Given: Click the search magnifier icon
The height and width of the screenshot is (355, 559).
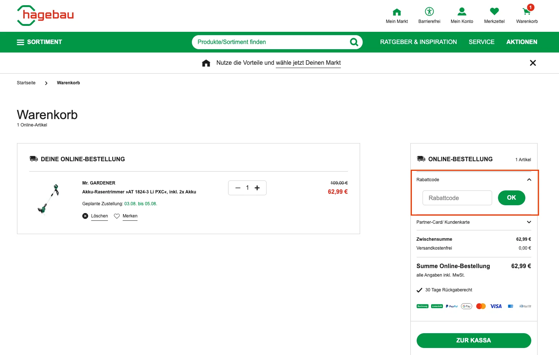Looking at the screenshot, I should point(354,42).
